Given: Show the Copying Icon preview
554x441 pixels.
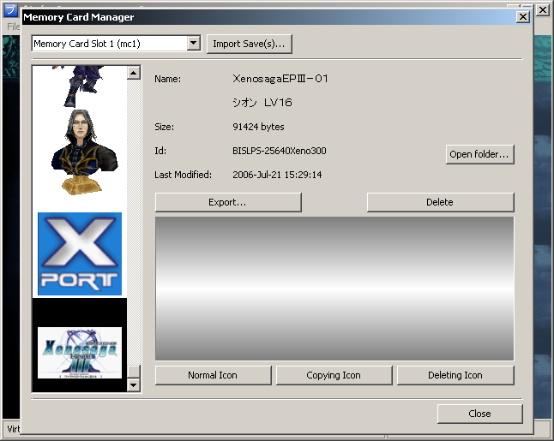Looking at the screenshot, I should 334,375.
